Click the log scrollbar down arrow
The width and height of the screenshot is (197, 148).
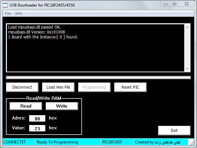pyautogui.click(x=187, y=69)
